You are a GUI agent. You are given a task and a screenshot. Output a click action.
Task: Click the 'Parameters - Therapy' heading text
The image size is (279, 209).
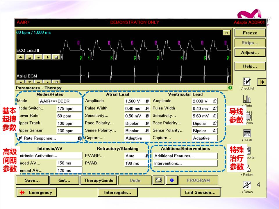tap(39, 88)
